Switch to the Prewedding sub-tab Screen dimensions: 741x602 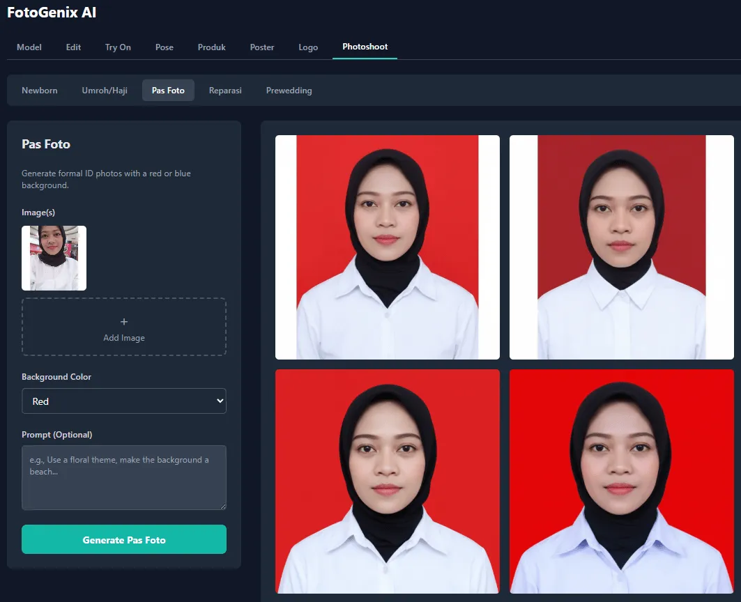(289, 91)
